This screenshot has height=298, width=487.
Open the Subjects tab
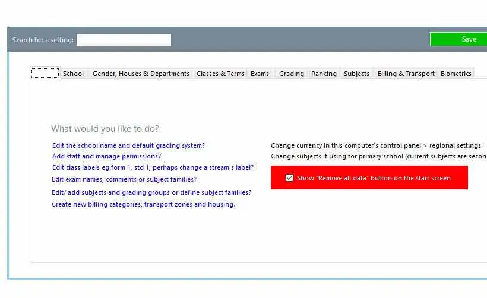pos(356,74)
